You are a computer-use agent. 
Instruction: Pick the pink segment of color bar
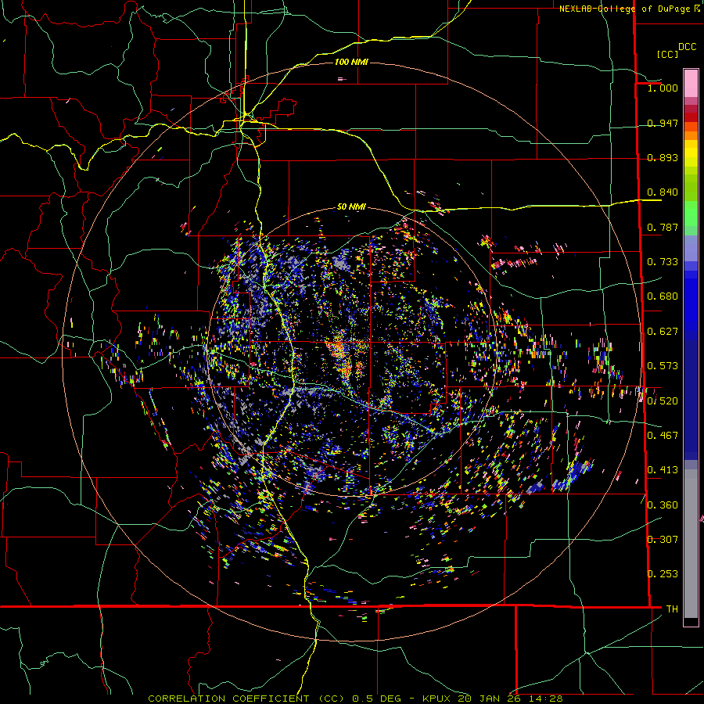(x=691, y=83)
